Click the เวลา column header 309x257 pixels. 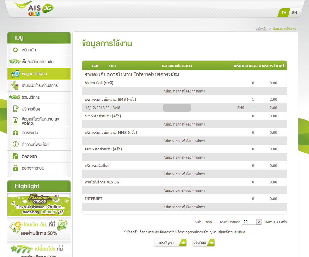[113, 66]
